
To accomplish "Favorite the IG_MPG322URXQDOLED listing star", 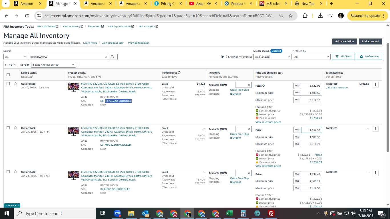I will point(15,172).
